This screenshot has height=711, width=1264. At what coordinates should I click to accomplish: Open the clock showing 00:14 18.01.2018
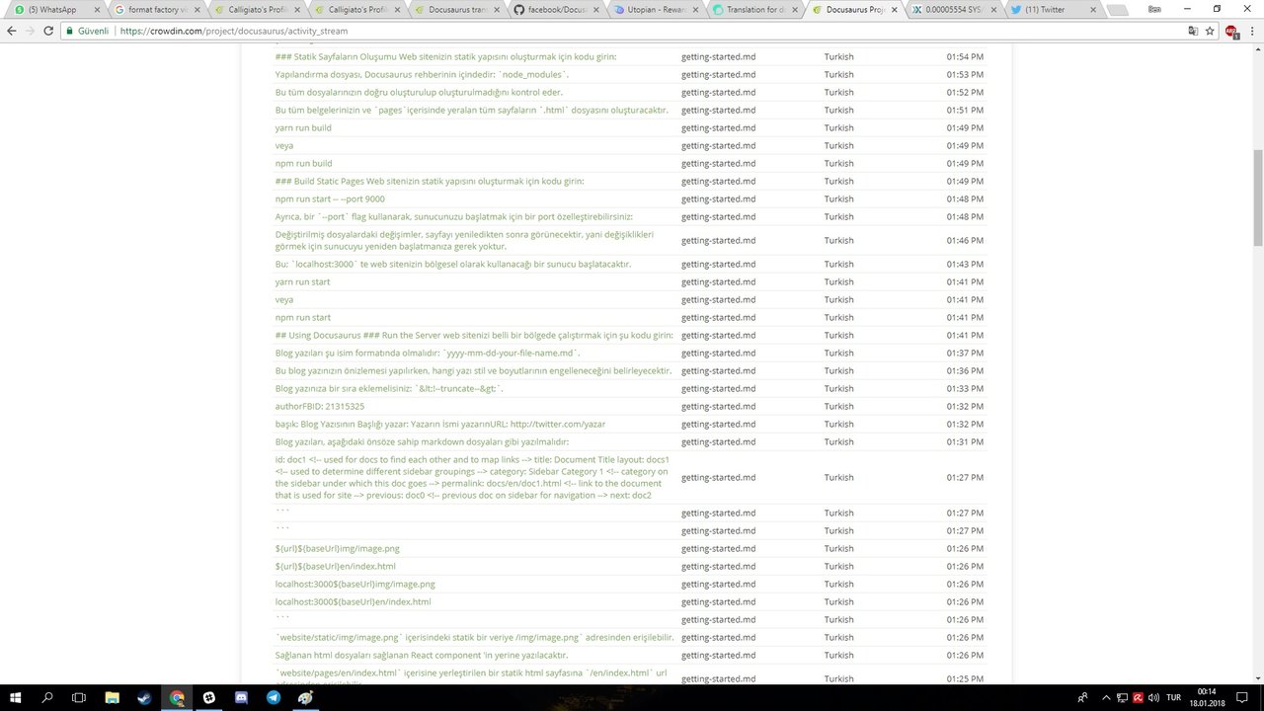1206,697
